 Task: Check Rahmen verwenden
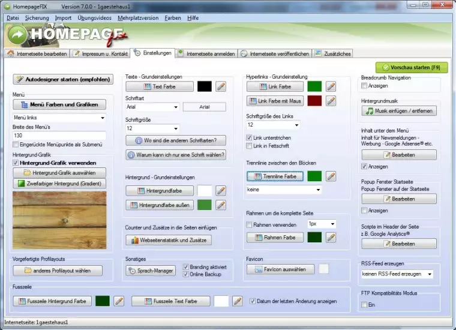(x=249, y=225)
